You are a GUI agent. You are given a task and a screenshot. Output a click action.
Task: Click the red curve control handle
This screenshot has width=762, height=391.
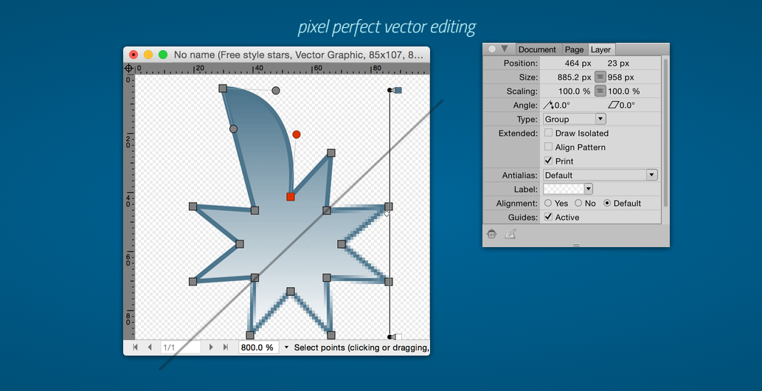tap(297, 134)
